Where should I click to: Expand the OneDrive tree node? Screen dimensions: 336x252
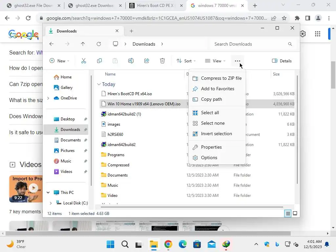[x=48, y=98]
